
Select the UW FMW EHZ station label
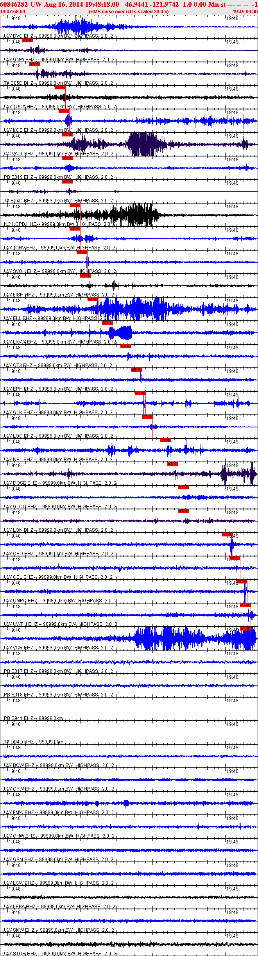pyautogui.click(x=19, y=812)
